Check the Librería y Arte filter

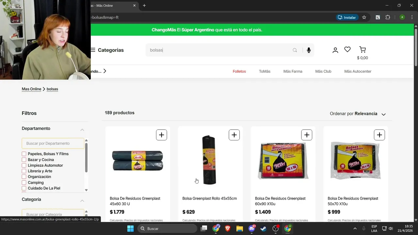click(24, 171)
